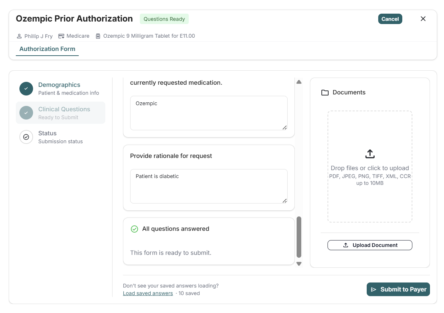This screenshot has width=444, height=313.
Task: Click Drop files or click to upload area
Action: [370, 167]
